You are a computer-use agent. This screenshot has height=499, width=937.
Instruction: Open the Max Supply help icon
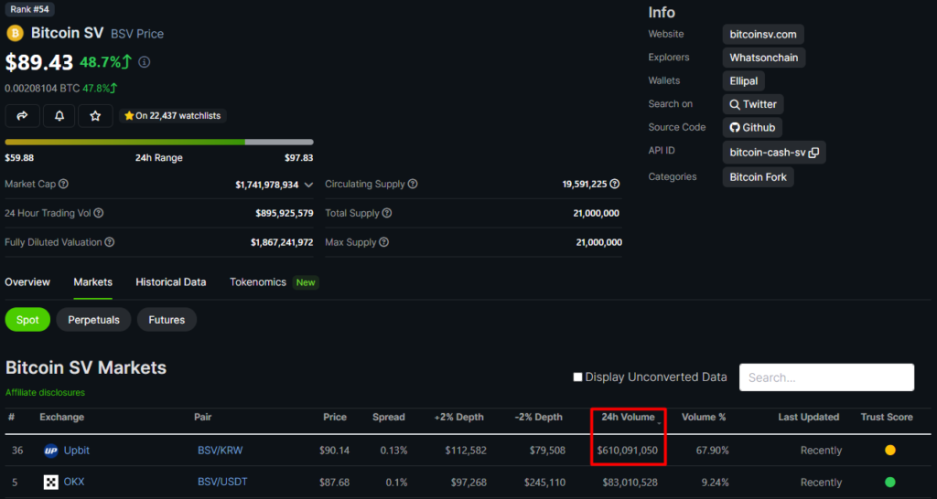[x=383, y=242]
